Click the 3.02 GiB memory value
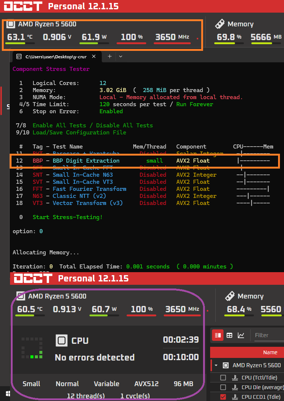 pyautogui.click(x=113, y=90)
